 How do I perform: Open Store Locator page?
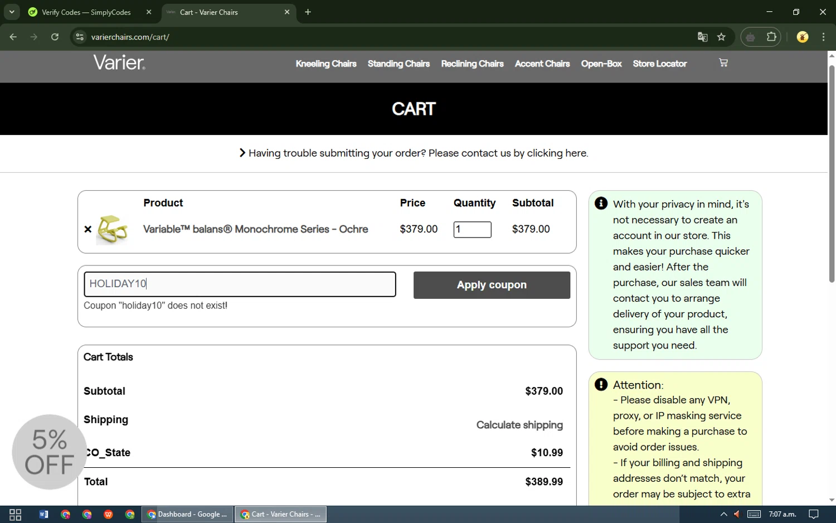pos(660,64)
